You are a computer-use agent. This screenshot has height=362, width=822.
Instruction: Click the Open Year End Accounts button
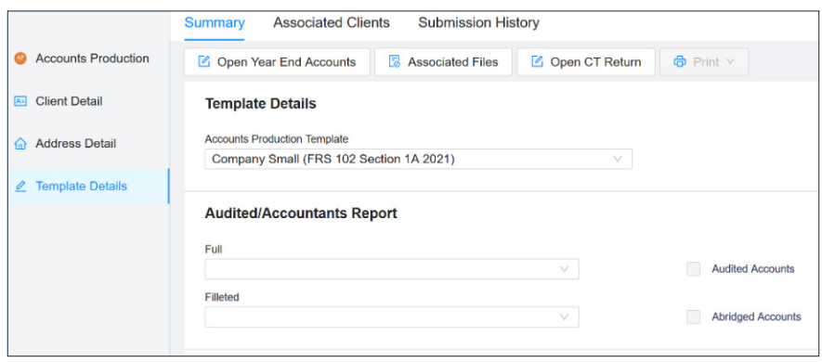click(x=277, y=62)
